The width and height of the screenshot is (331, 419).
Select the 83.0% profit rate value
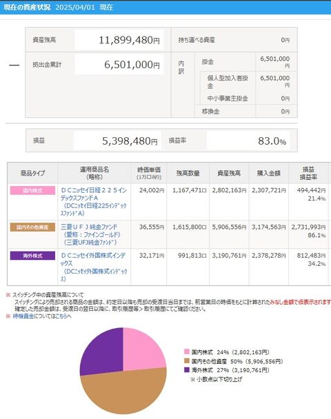pyautogui.click(x=272, y=141)
